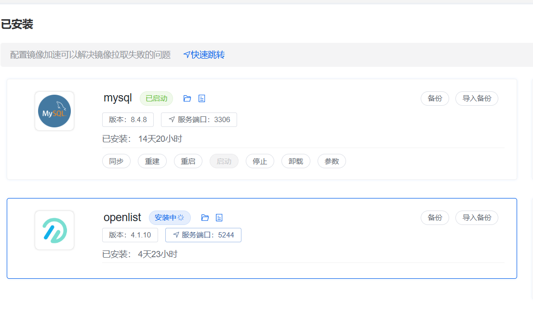Open the openlist install folder icon
This screenshot has width=533, height=336.
[x=205, y=218]
